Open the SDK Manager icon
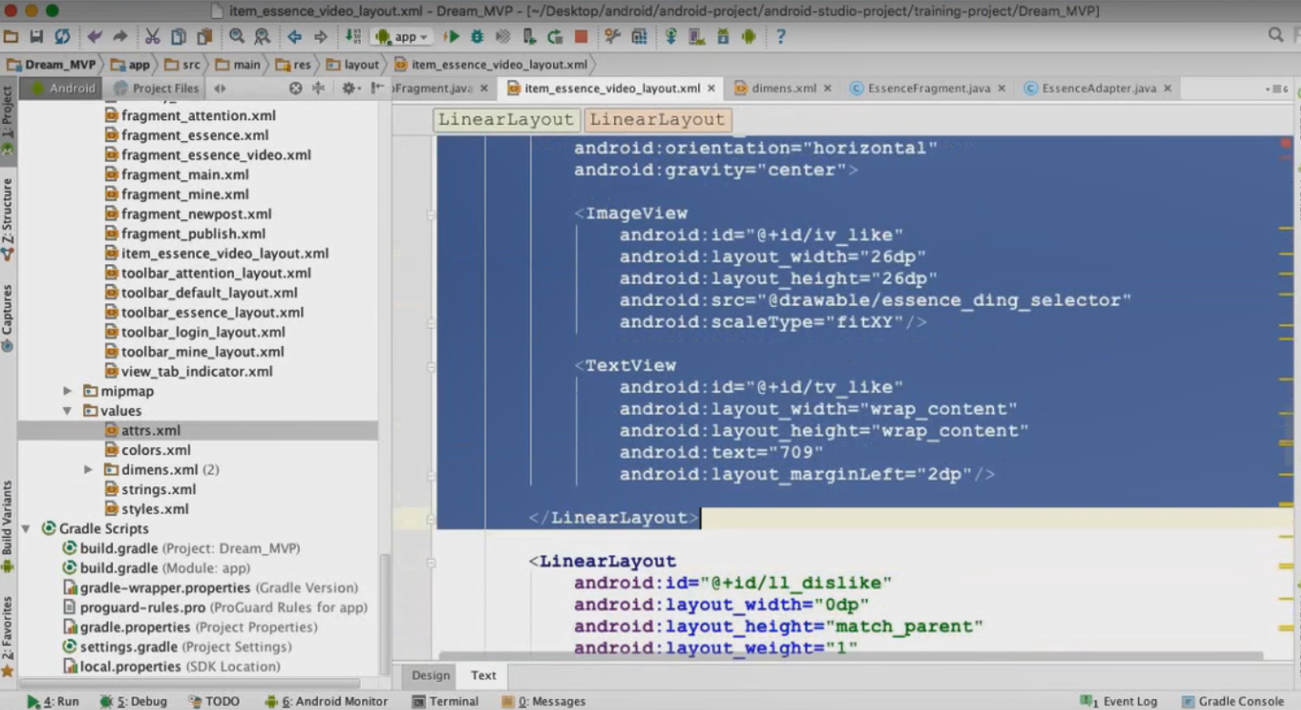This screenshot has height=710, width=1301. click(x=722, y=36)
